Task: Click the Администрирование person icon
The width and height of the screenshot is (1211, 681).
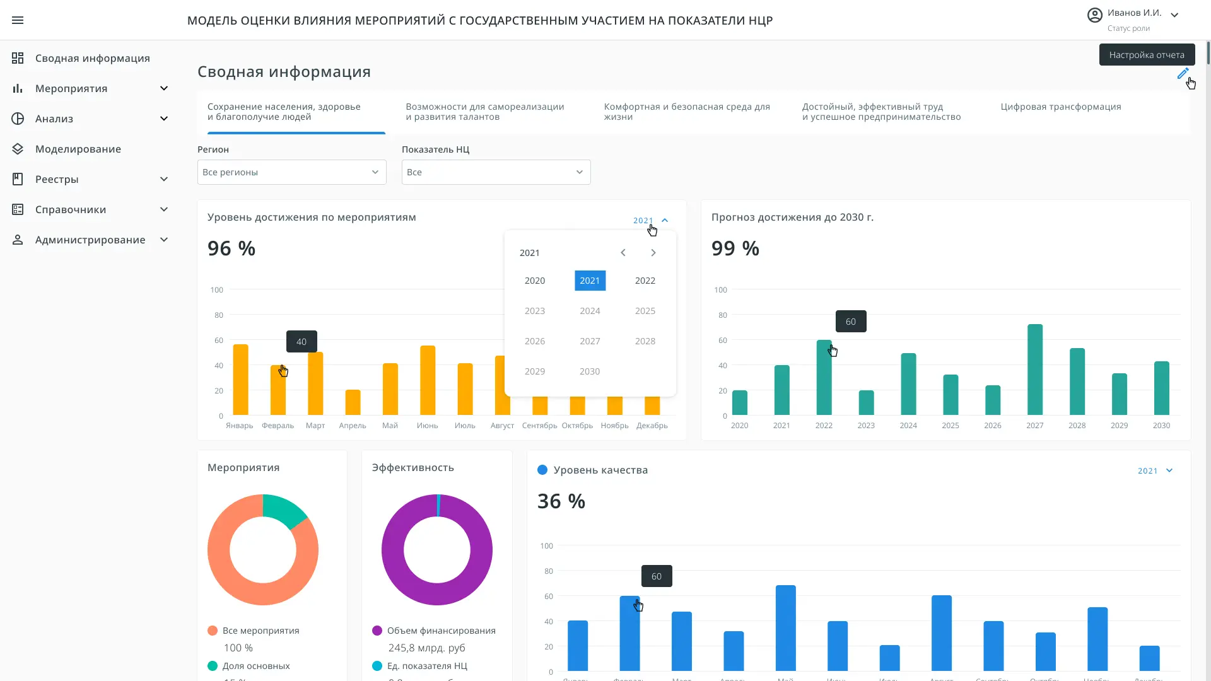Action: [x=18, y=240]
